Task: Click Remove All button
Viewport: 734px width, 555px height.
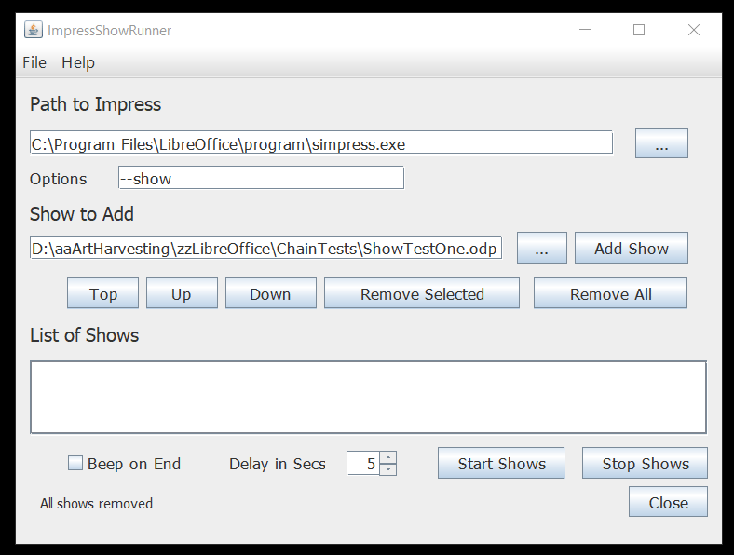Action: 610,293
